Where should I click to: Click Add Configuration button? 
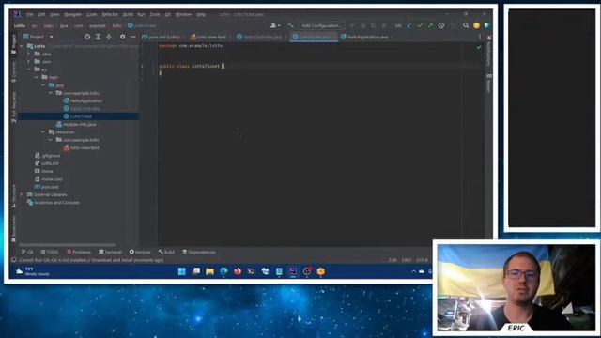point(321,25)
